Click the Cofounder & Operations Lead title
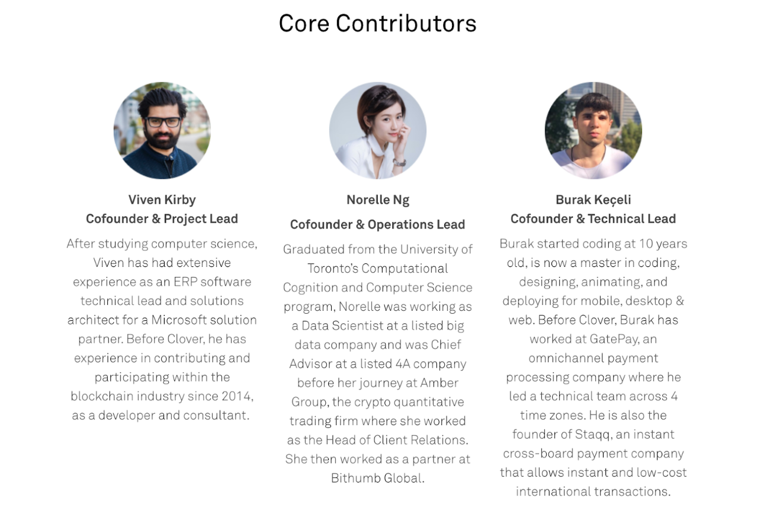 click(x=377, y=225)
